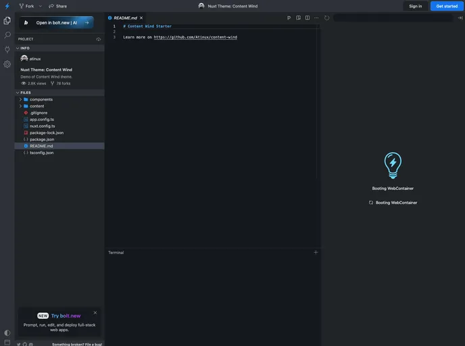Click the cloud download project icon
This screenshot has width=465, height=346.
click(99, 39)
